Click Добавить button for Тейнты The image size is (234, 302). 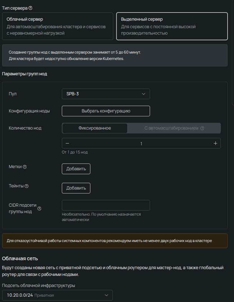coord(76,188)
